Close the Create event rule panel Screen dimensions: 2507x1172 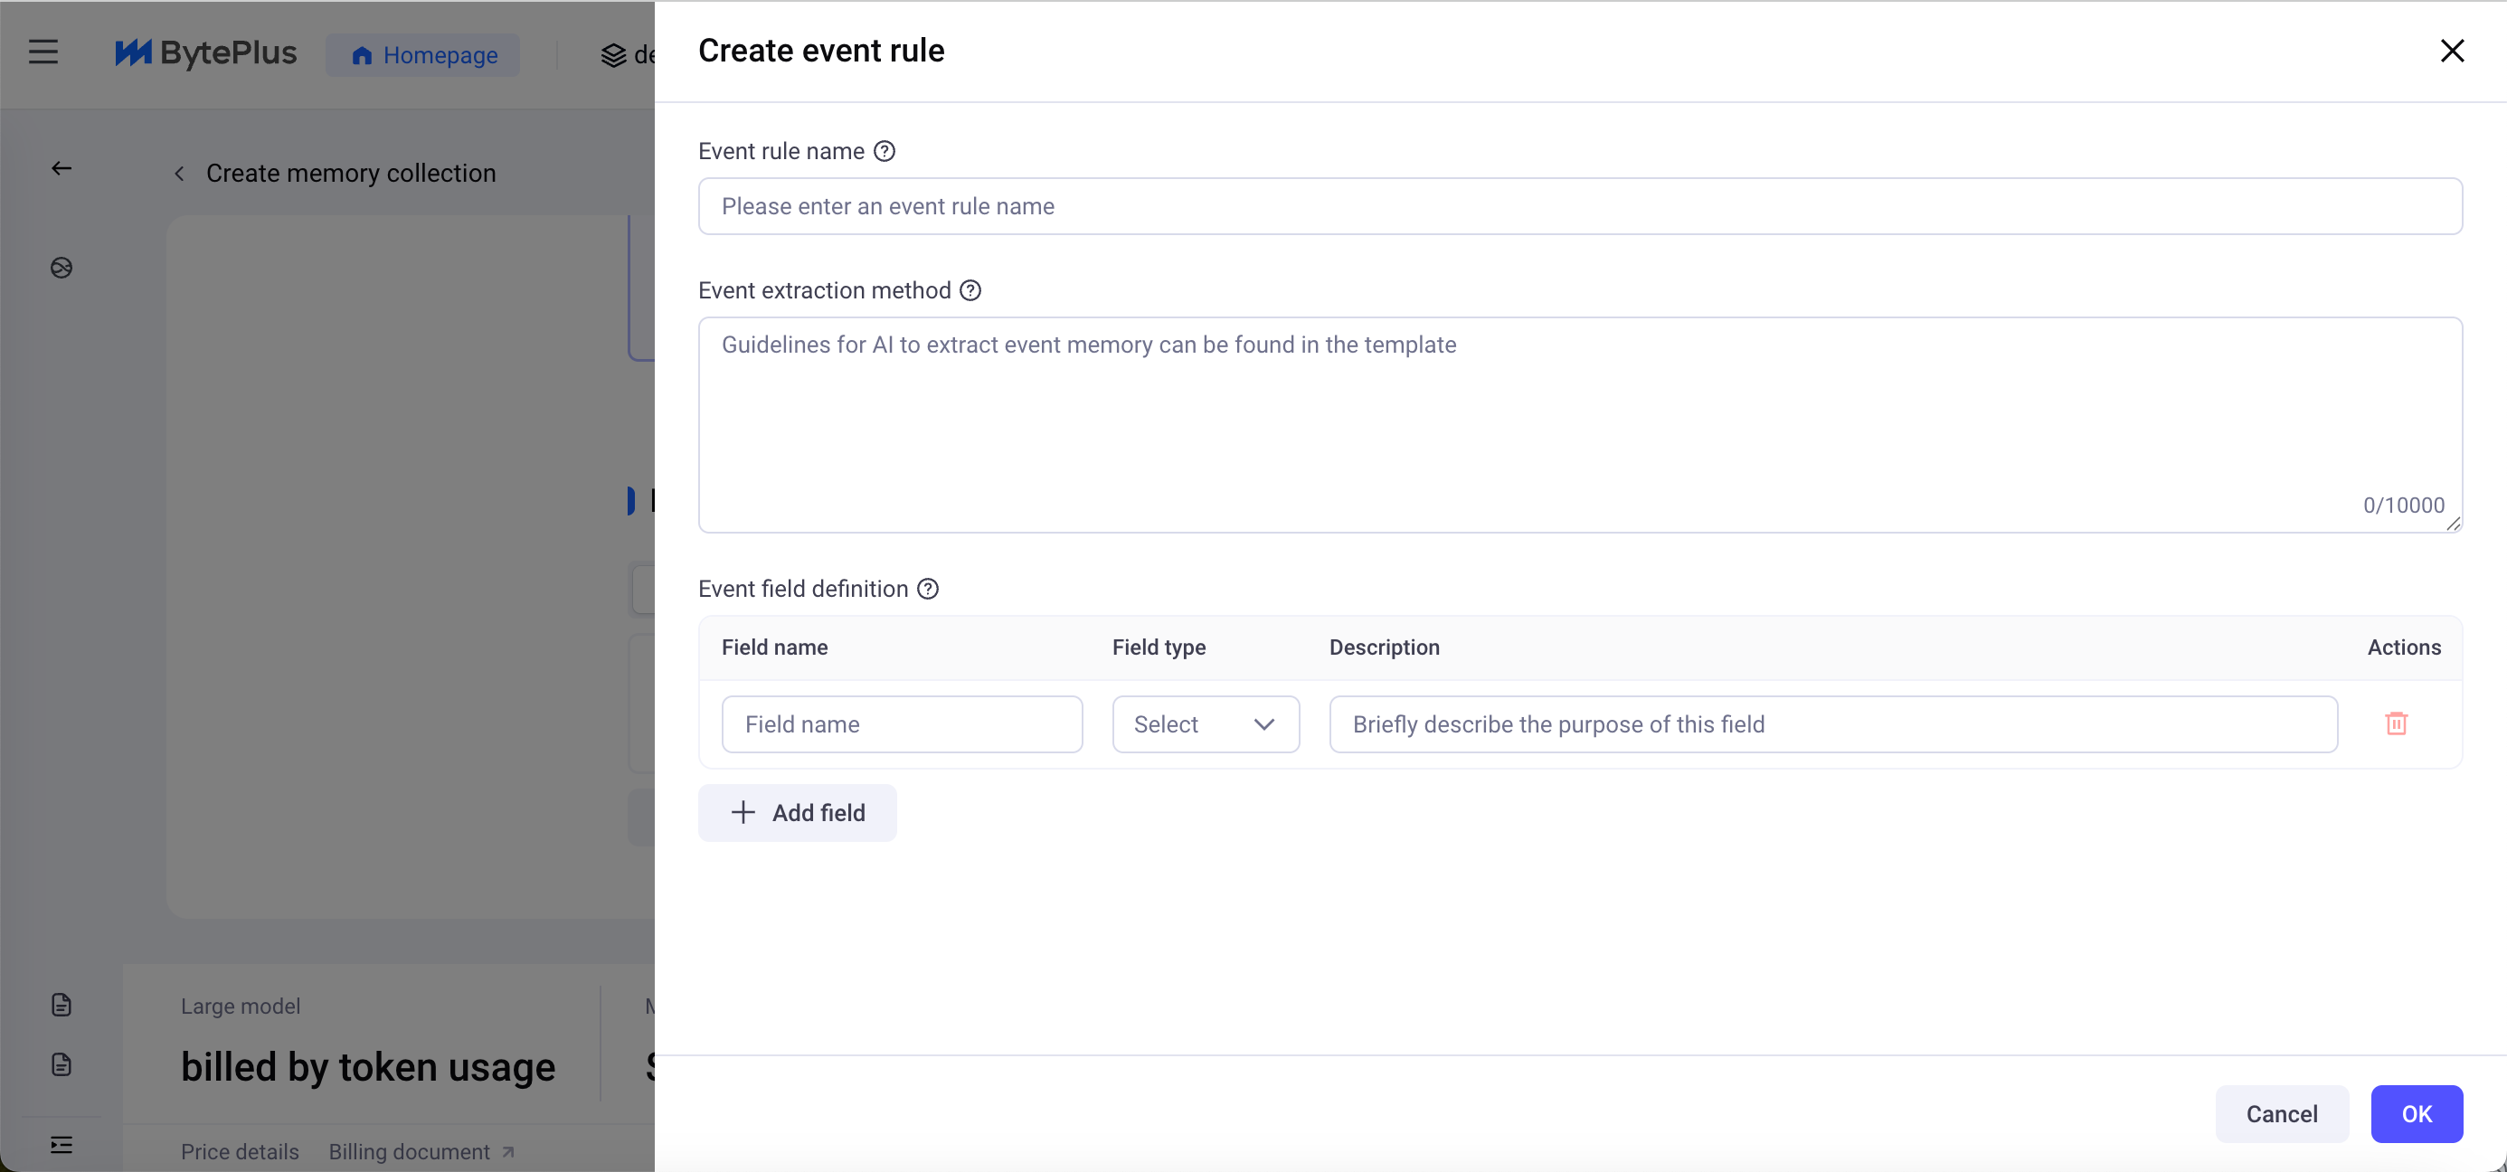coord(2452,51)
